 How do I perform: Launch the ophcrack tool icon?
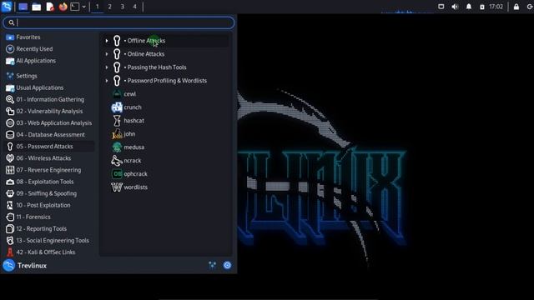pyautogui.click(x=117, y=174)
